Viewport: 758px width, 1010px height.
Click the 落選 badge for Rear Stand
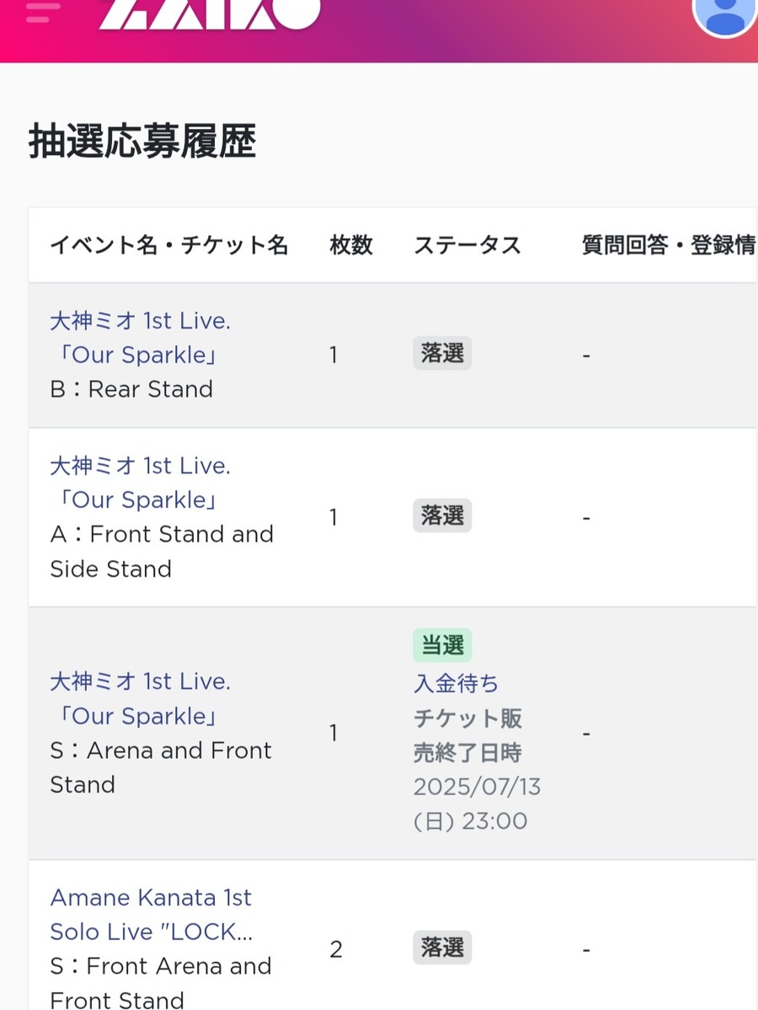coord(442,353)
